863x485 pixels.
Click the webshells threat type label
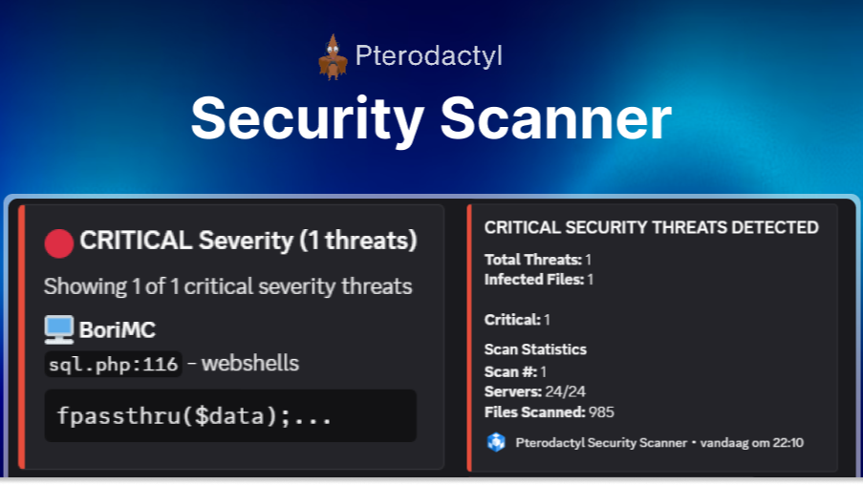(x=250, y=364)
